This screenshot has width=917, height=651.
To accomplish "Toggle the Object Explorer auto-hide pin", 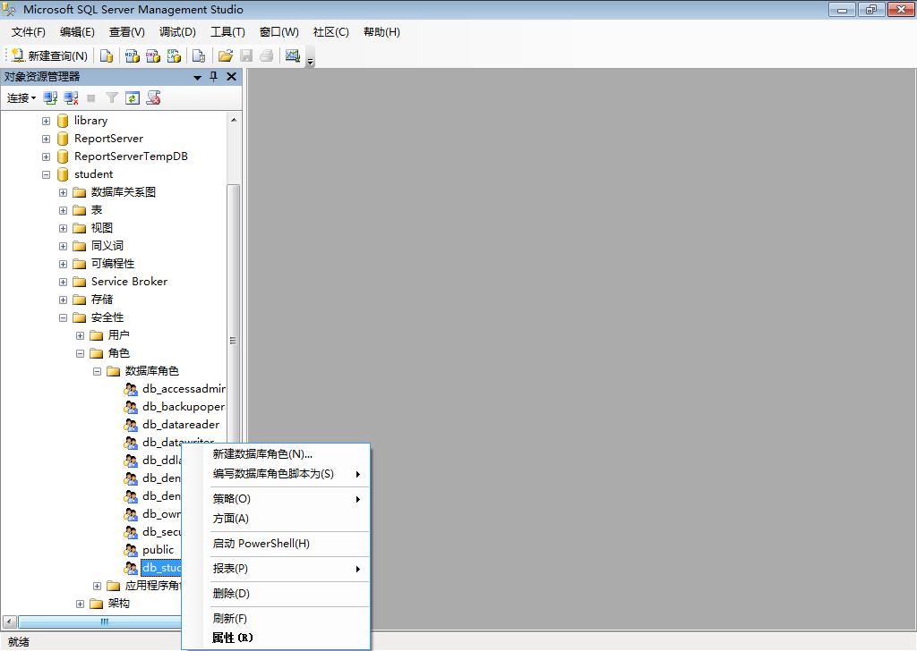I will [214, 77].
